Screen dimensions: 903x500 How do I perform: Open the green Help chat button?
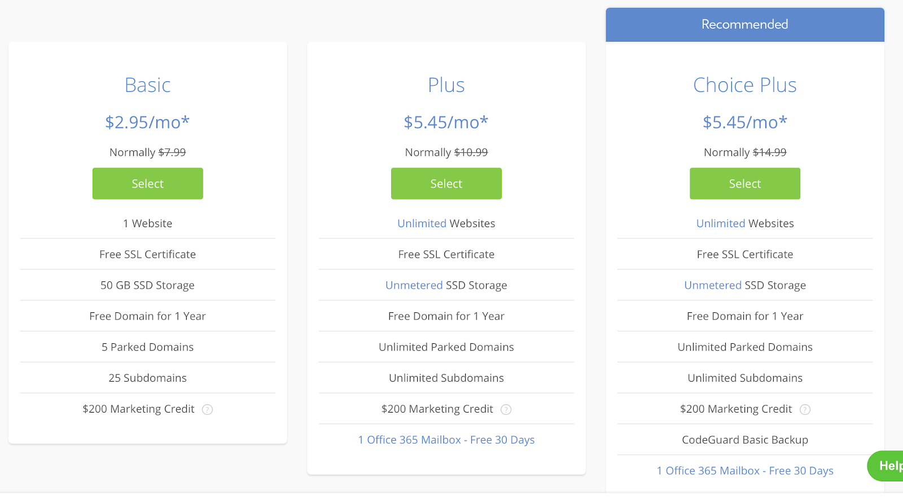tap(886, 466)
